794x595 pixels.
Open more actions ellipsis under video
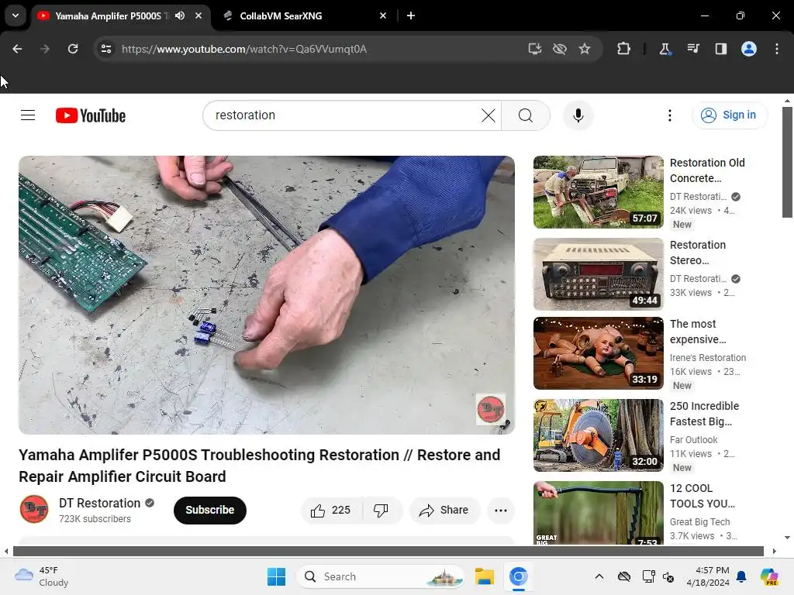[x=501, y=510]
